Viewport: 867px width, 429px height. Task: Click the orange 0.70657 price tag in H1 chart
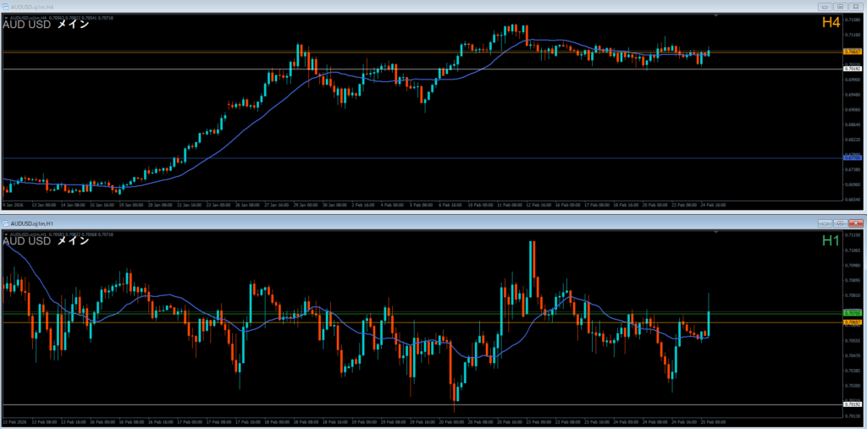(852, 322)
